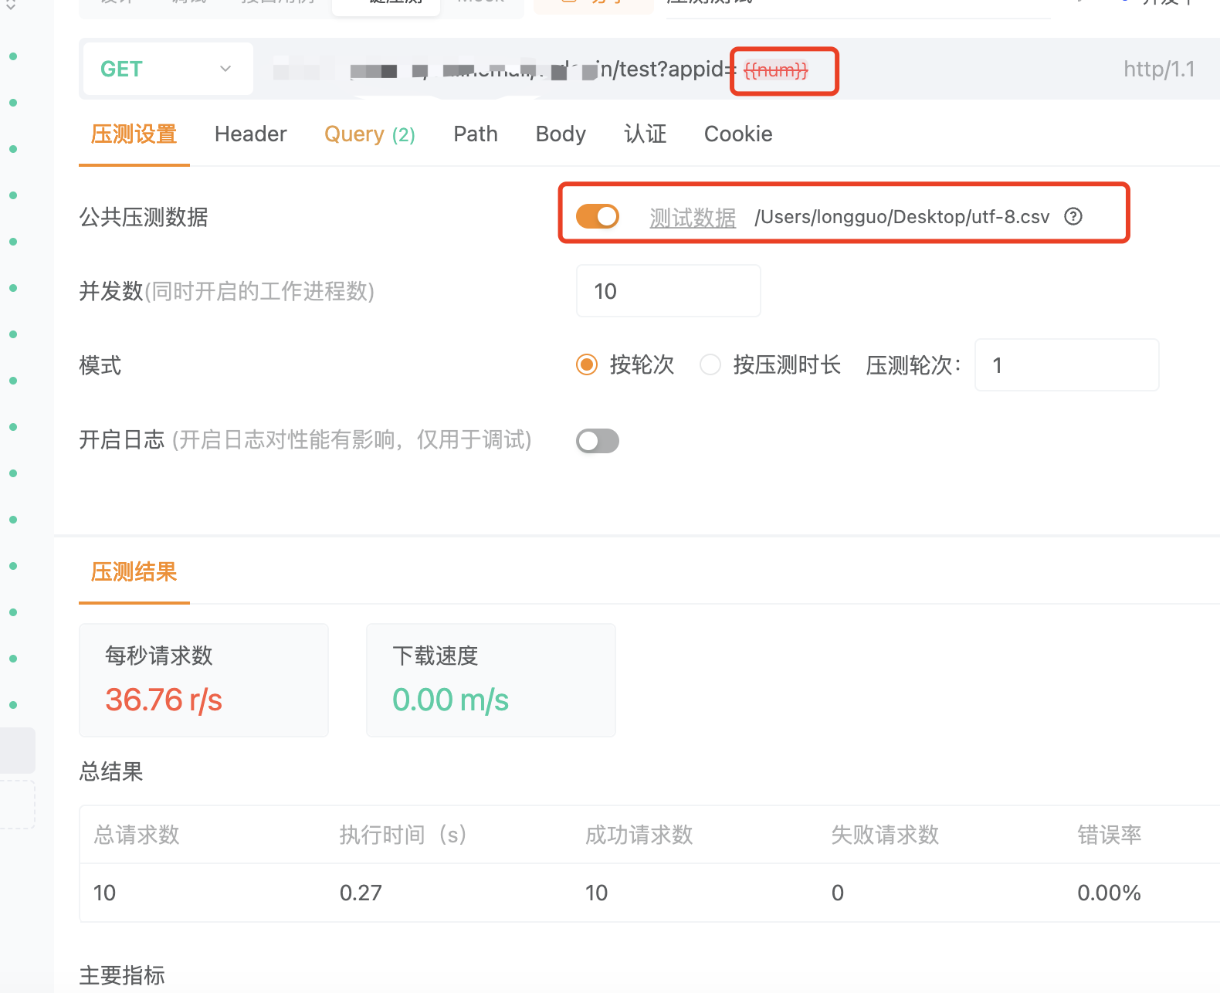The image size is (1220, 993).
Task: Select the 压测结果 tab
Action: click(x=134, y=572)
